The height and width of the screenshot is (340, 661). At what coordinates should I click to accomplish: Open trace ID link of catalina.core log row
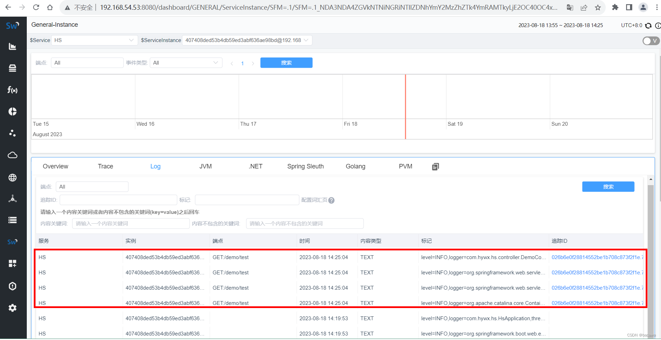tap(597, 303)
